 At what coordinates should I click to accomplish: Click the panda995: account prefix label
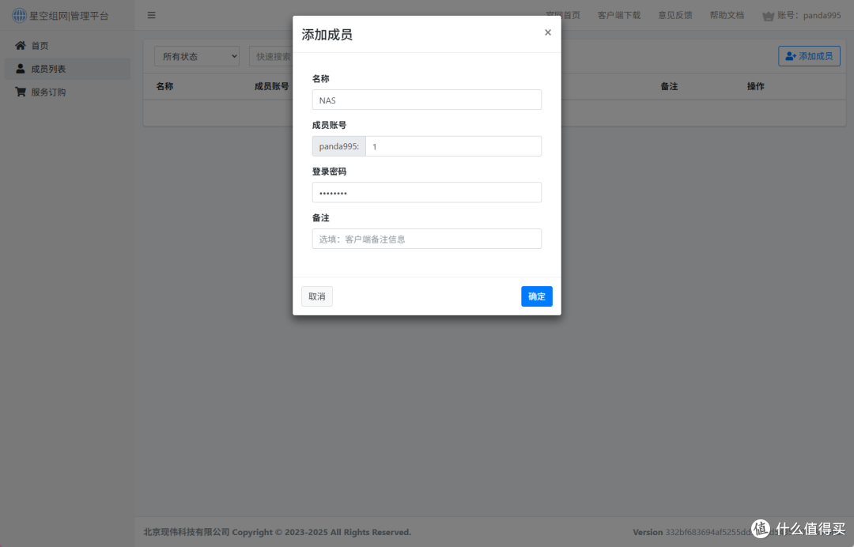pyautogui.click(x=338, y=146)
